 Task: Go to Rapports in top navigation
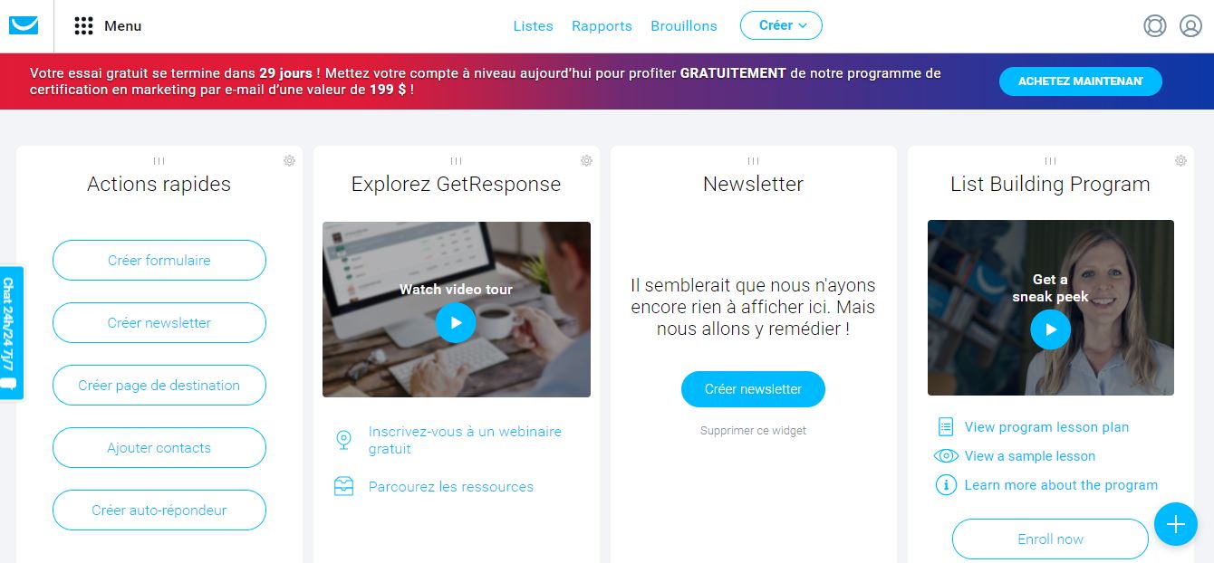coord(602,26)
